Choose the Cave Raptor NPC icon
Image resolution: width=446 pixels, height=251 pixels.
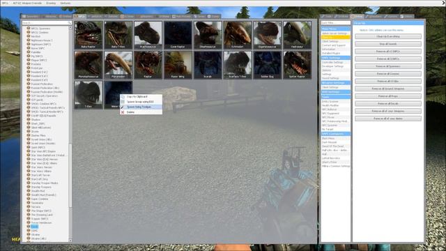click(178, 35)
